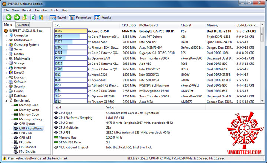The height and width of the screenshot is (163, 267).
Task: Click the DirectX icon in the tree
Action: [11, 73]
